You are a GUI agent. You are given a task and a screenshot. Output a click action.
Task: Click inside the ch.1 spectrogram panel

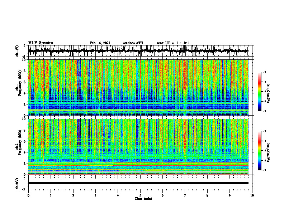[x=138, y=87]
